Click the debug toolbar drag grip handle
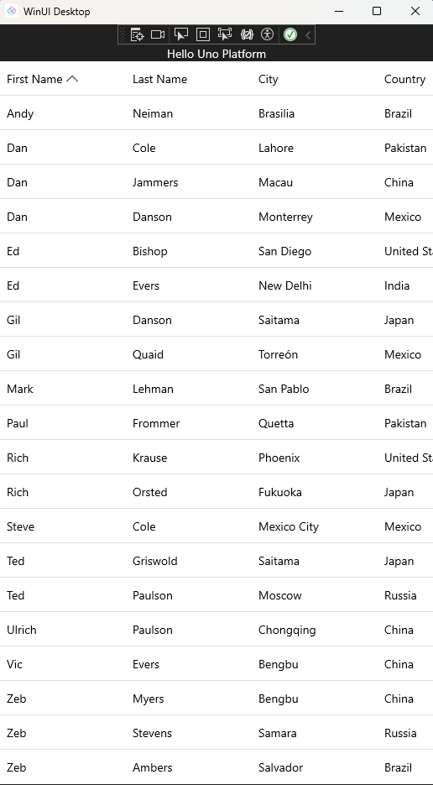 coord(123,34)
